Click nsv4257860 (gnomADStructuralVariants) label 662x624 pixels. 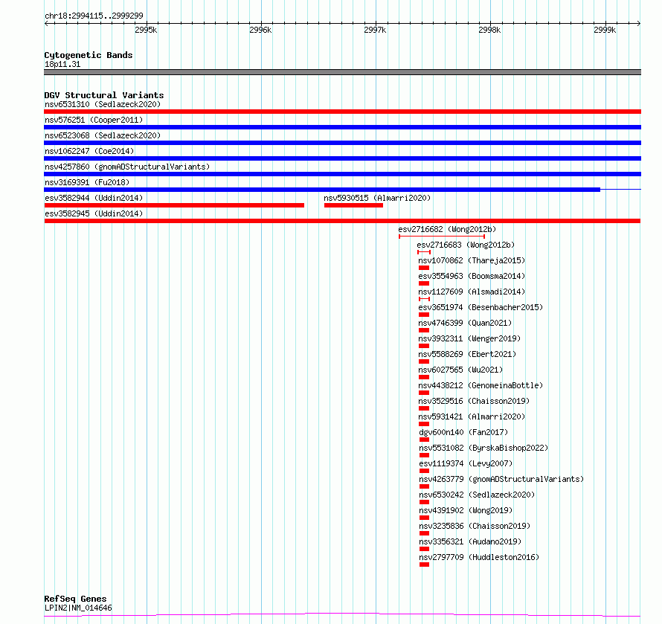pyautogui.click(x=127, y=167)
